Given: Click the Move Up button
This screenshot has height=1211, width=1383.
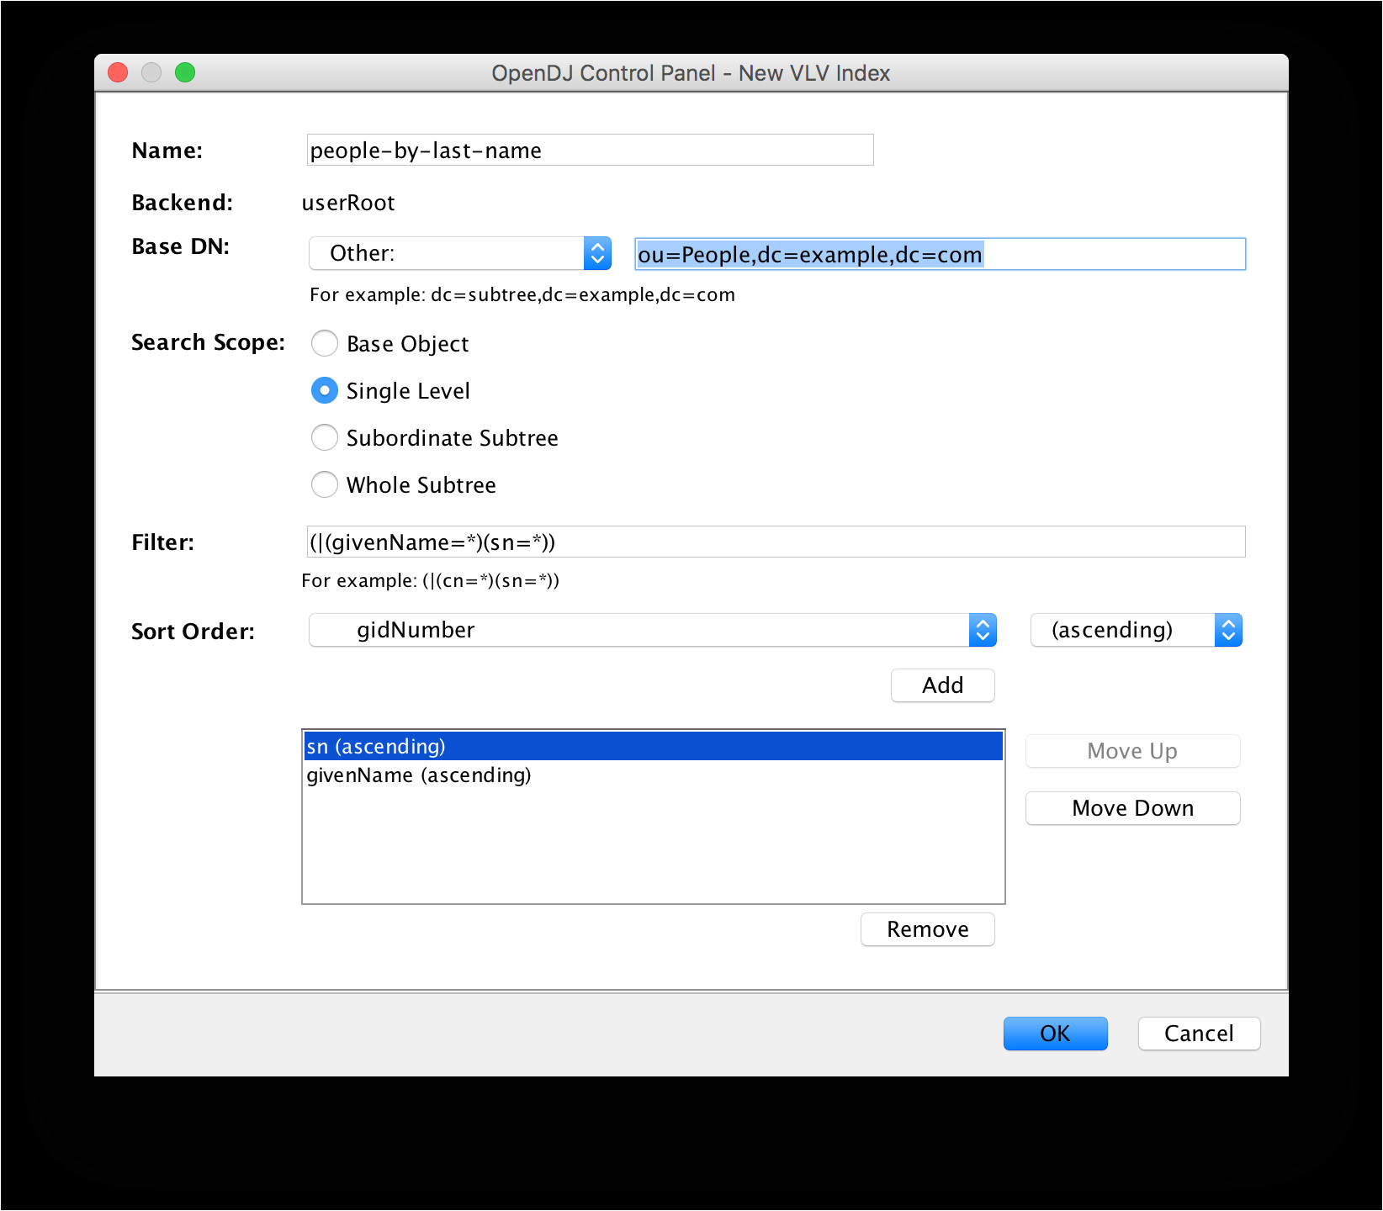Looking at the screenshot, I should pos(1131,751).
